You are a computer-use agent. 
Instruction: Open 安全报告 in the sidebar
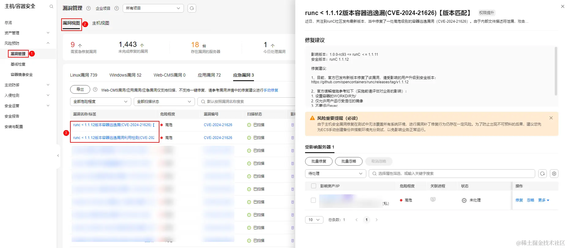(x=12, y=116)
